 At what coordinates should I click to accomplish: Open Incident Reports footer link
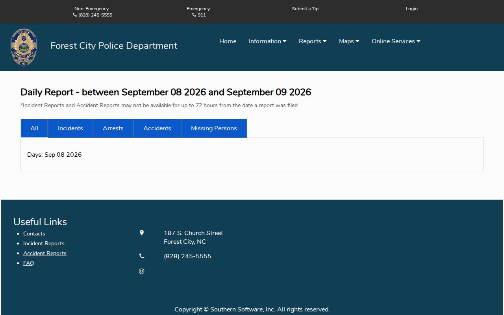point(44,243)
